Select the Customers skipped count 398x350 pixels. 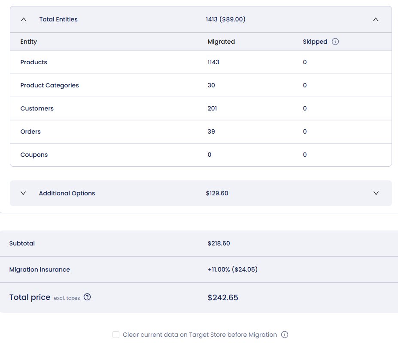coord(305,108)
